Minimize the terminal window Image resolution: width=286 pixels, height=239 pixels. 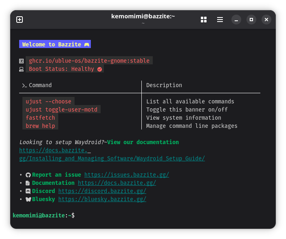(236, 20)
